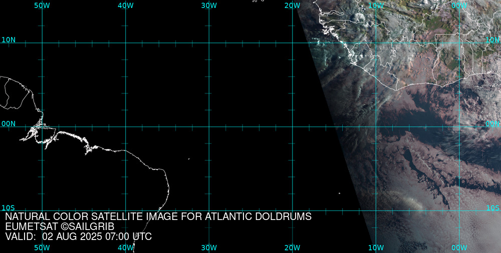
Task: Click the 'VALID: 02 AUG 2025 07:00 UTC' timestamp
Action: (x=79, y=236)
